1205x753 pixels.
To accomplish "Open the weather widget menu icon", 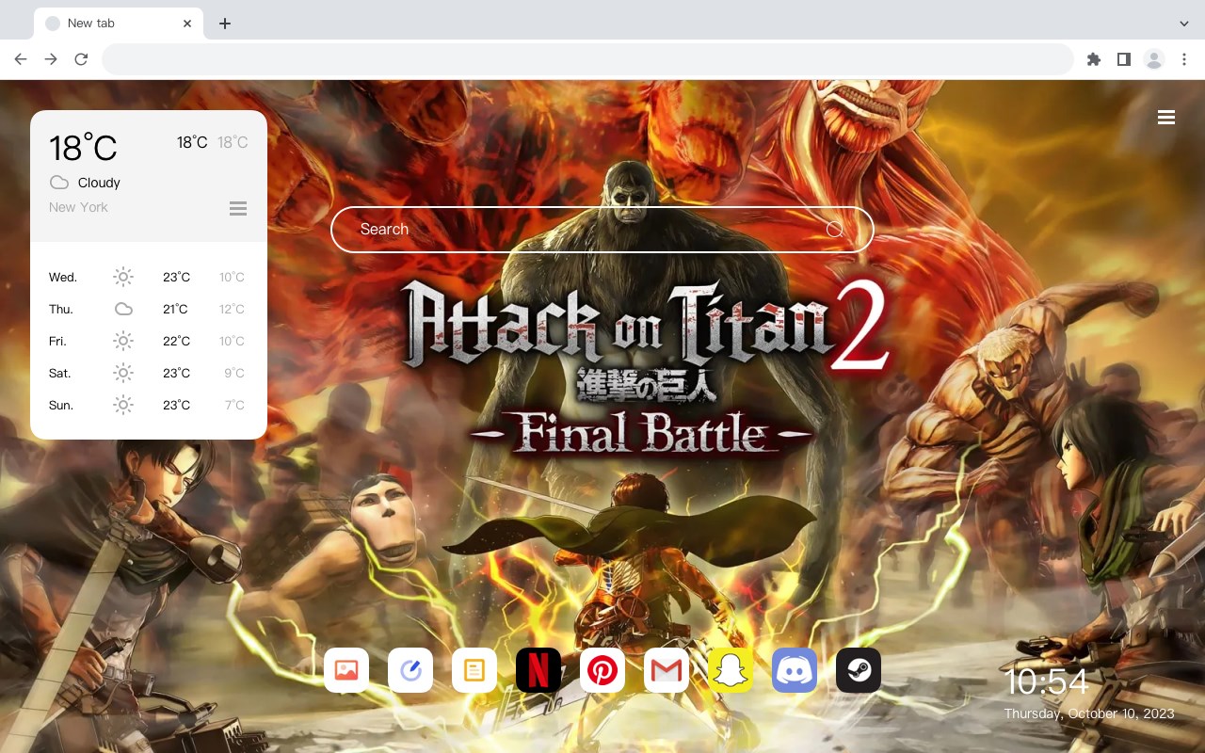I will (x=238, y=208).
